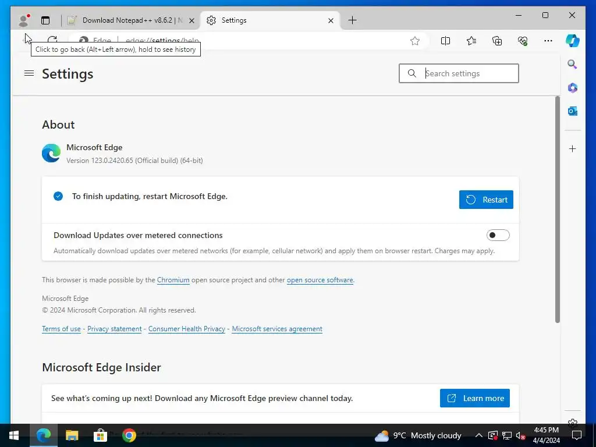Add this page to favorites star
Screen dimensions: 596x447
(414, 41)
